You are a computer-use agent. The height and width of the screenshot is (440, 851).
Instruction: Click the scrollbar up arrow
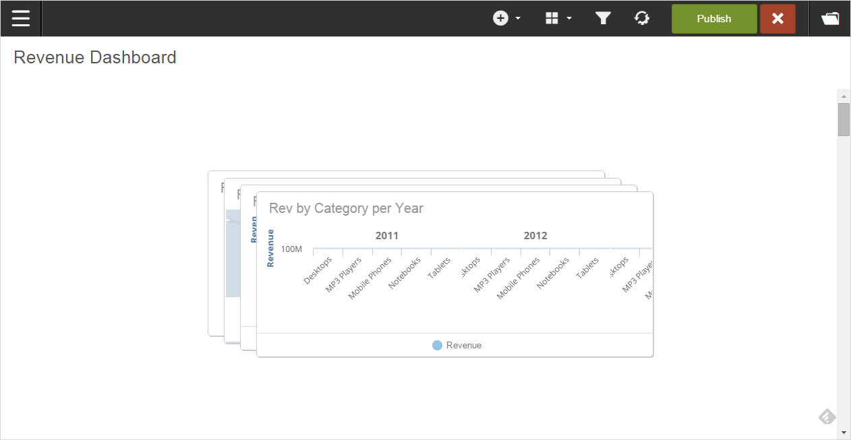pos(844,96)
